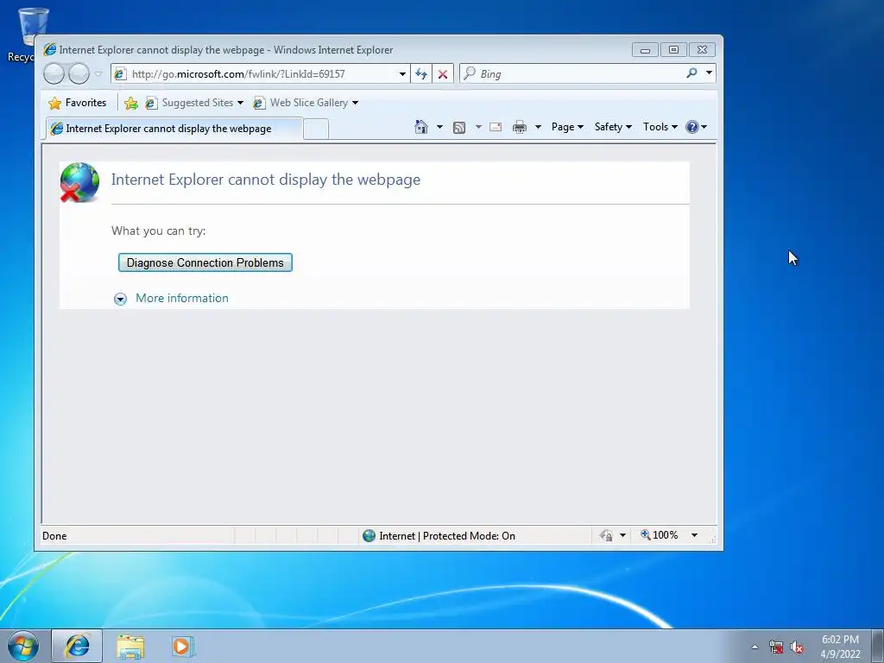
Task: Click the muted volume tray icon
Action: tap(797, 647)
